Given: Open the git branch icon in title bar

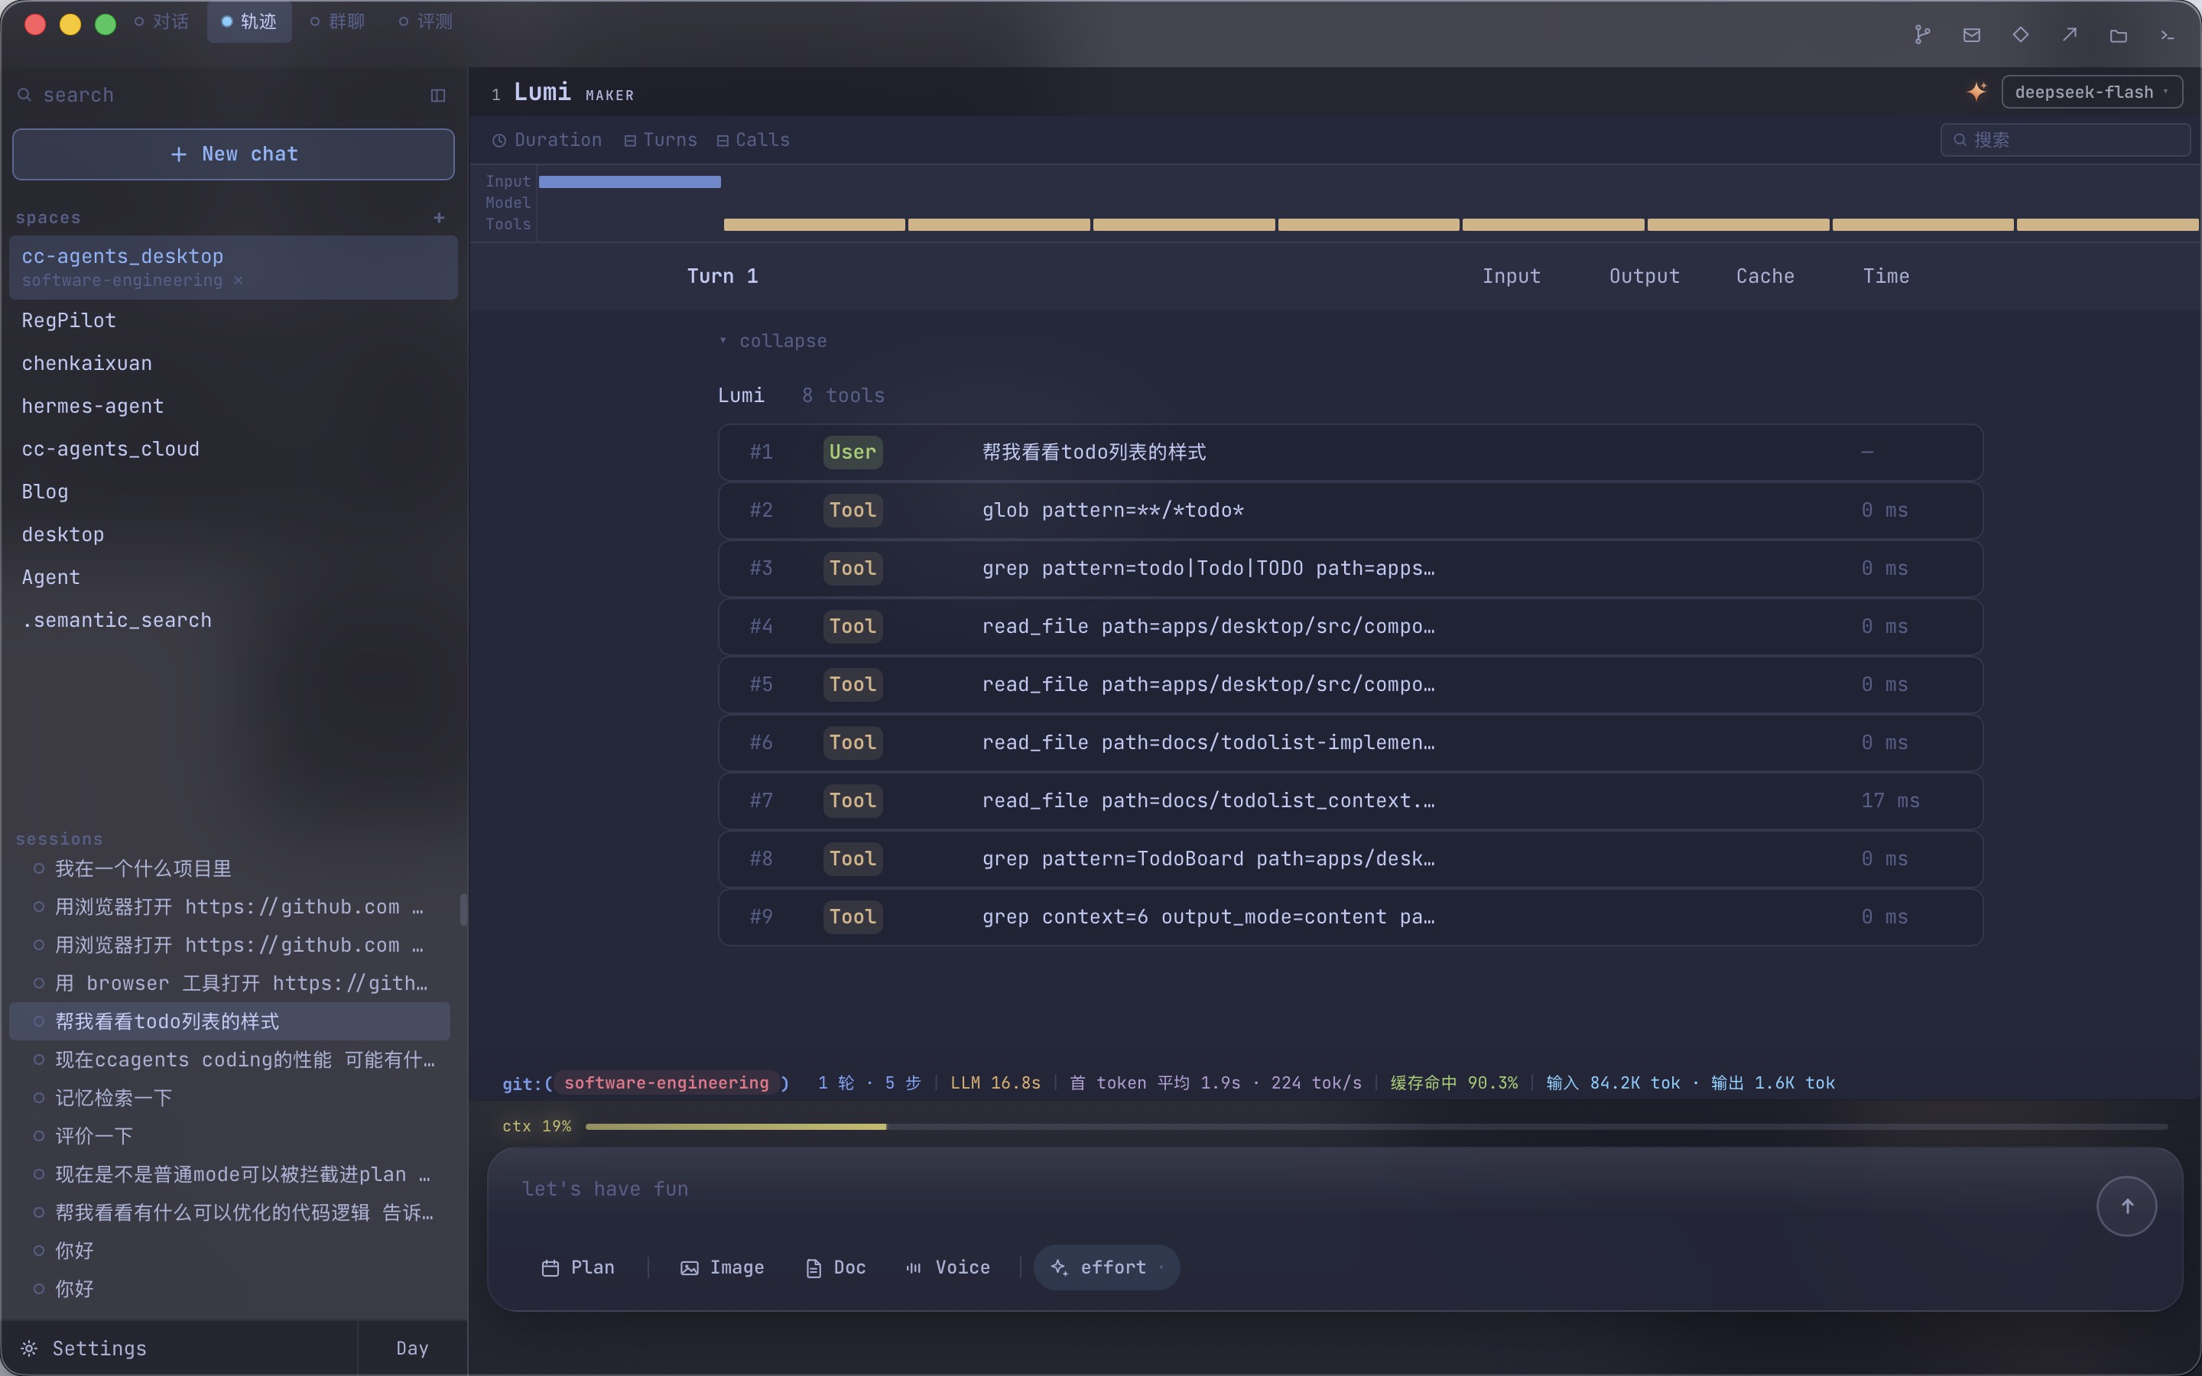Looking at the screenshot, I should click(x=1921, y=34).
